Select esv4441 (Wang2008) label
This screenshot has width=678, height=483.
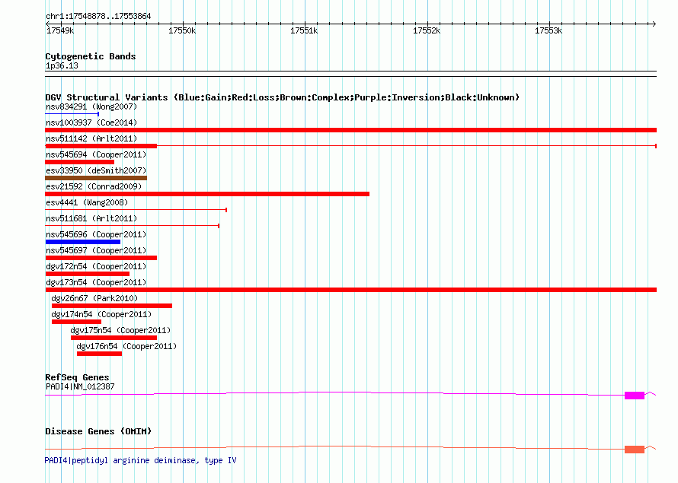click(87, 202)
